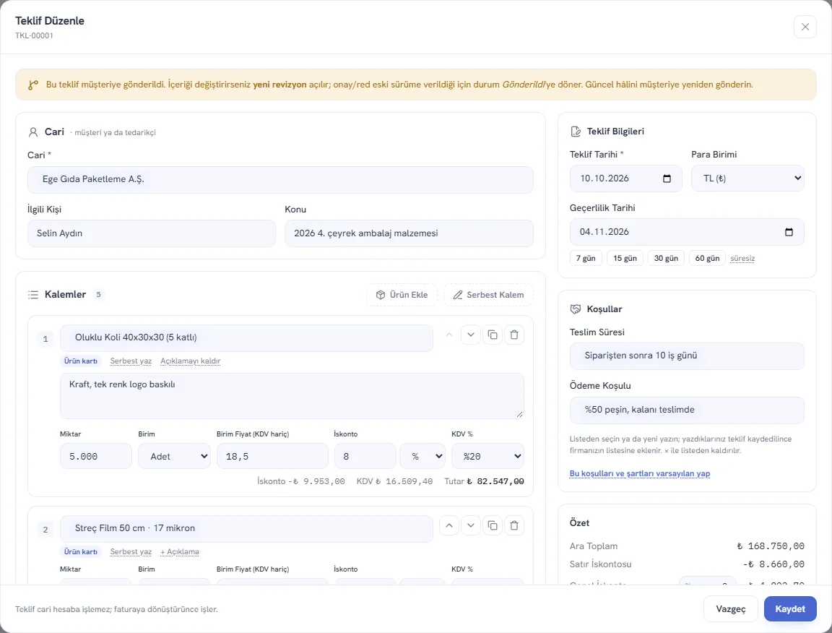The height and width of the screenshot is (633, 832).
Task: Click the Ürün Ekle button
Action: point(402,295)
